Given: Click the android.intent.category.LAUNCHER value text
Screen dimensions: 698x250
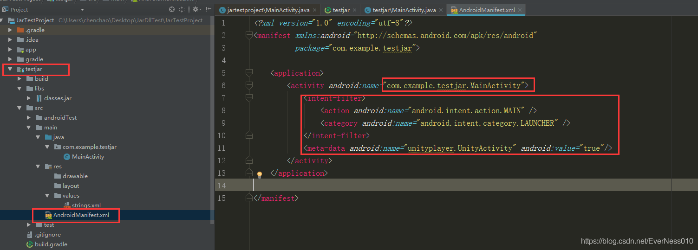Looking at the screenshot, I should [488, 123].
